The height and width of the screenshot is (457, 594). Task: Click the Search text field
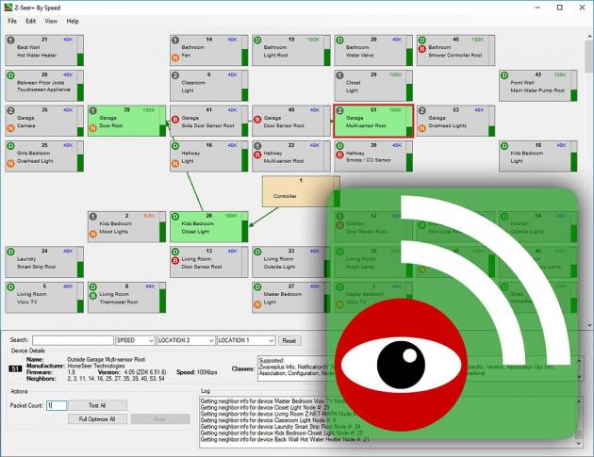click(x=73, y=340)
